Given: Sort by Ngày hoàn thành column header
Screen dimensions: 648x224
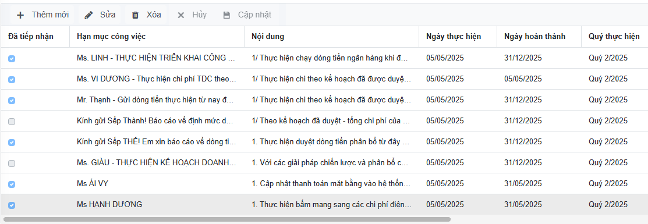Looking at the screenshot, I should pos(535,37).
